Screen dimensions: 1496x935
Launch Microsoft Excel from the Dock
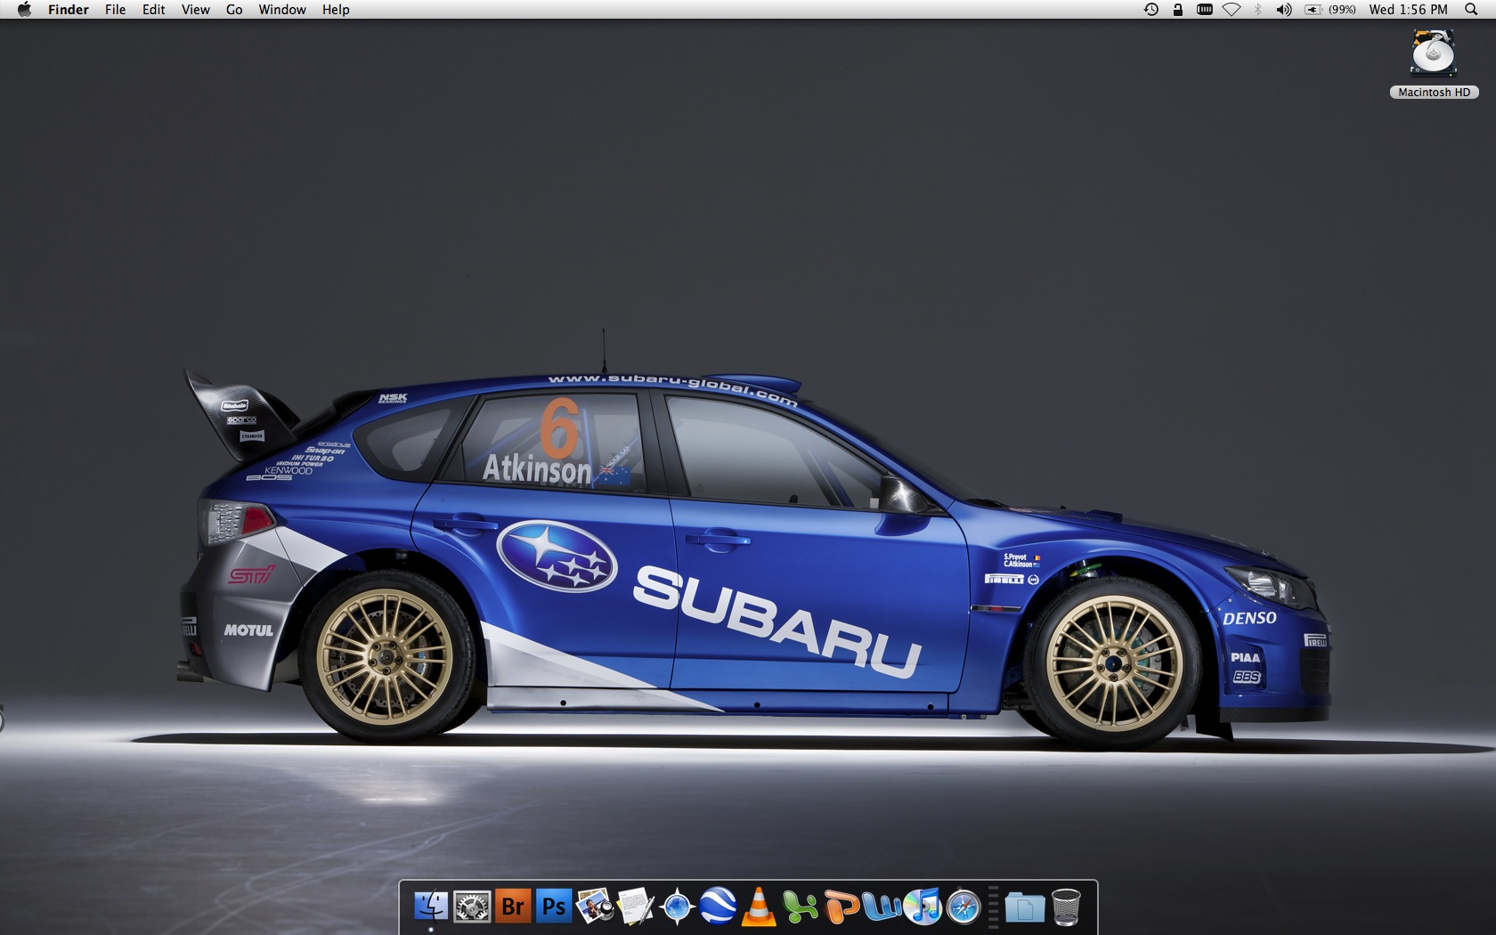800,907
